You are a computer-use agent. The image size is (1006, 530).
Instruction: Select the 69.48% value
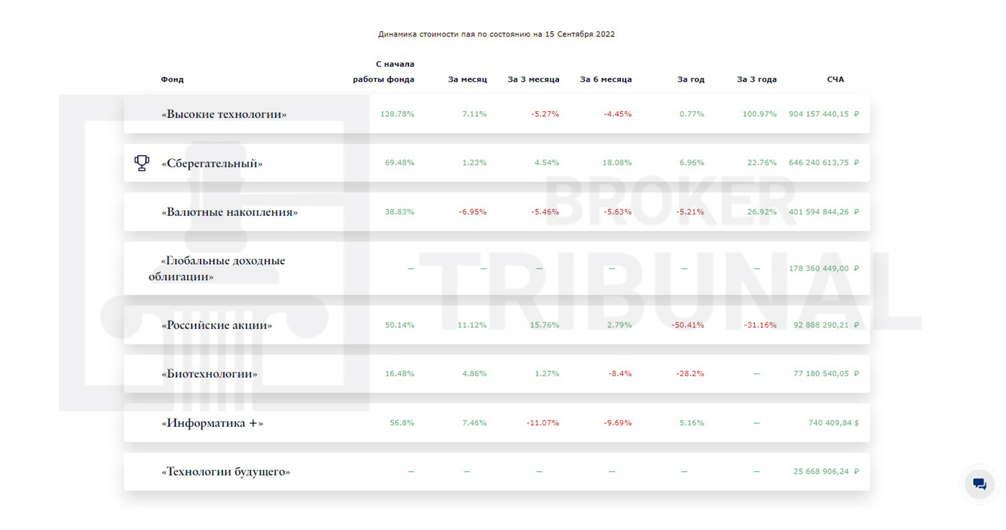tap(399, 163)
